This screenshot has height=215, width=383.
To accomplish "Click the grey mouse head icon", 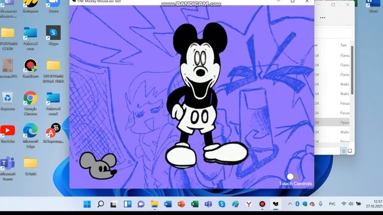I will (x=98, y=165).
